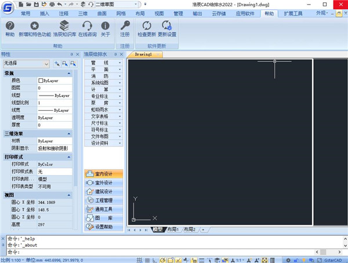Click quick select icon in properties panel

pos(73,64)
